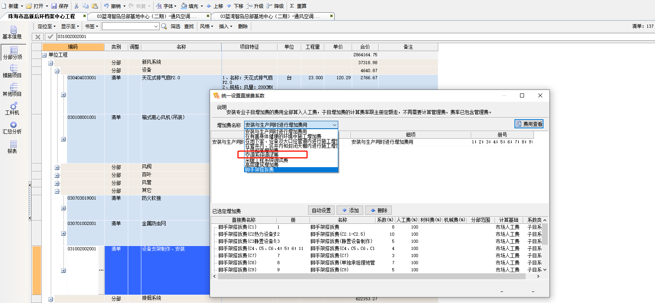Open the 显示至 dropdown
The image size is (655, 303).
[x=70, y=26]
